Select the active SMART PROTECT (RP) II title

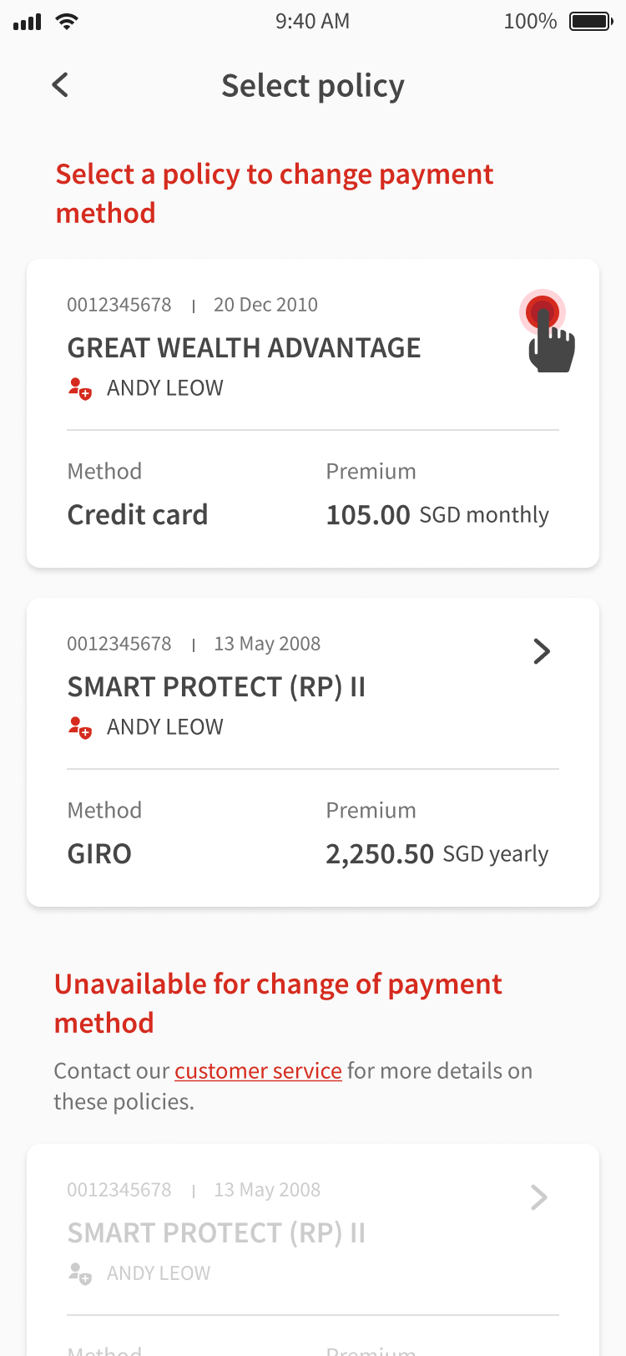point(216,687)
